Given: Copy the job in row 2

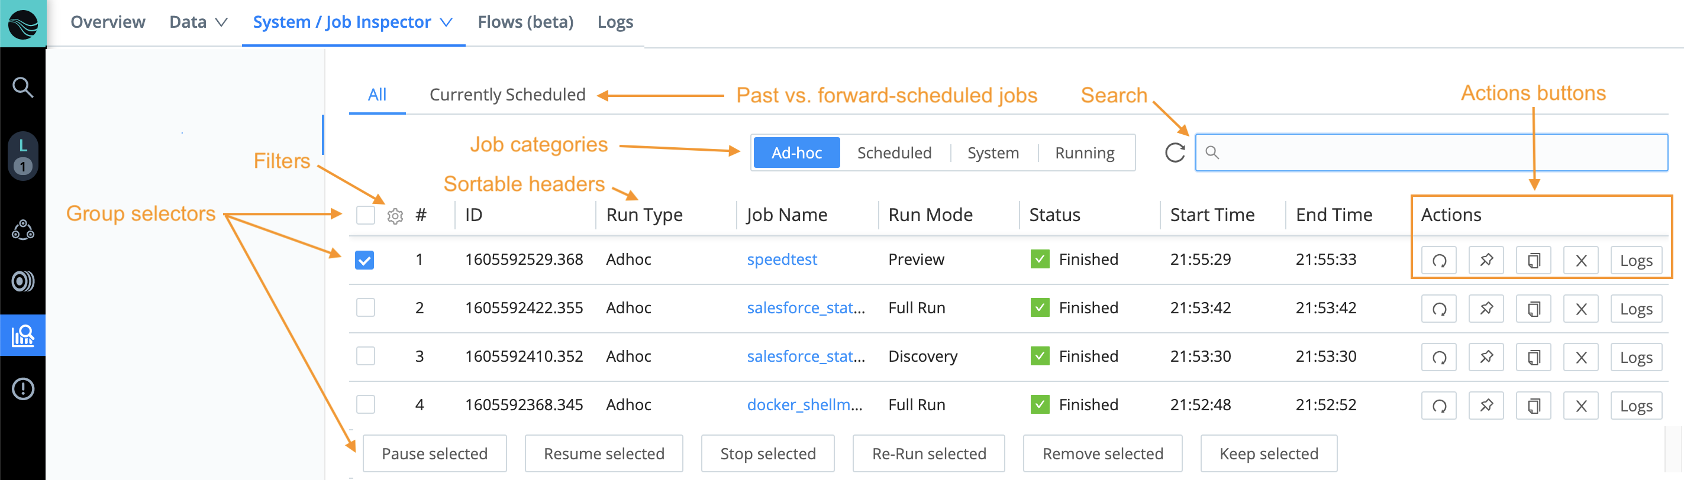Looking at the screenshot, I should tap(1534, 309).
